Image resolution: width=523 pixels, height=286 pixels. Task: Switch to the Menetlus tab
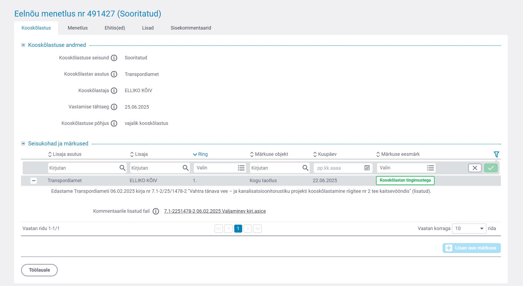point(77,28)
